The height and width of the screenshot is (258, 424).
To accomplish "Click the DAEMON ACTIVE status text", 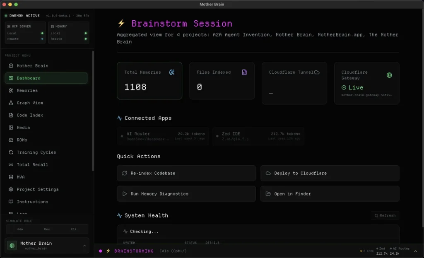I will pyautogui.click(x=24, y=16).
